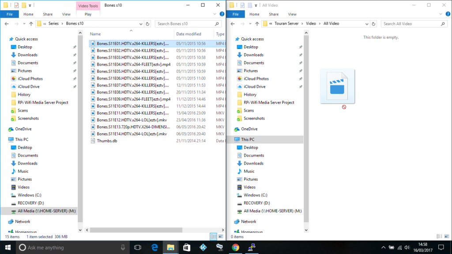Click Video in All Video address breadcrumb

[311, 24]
